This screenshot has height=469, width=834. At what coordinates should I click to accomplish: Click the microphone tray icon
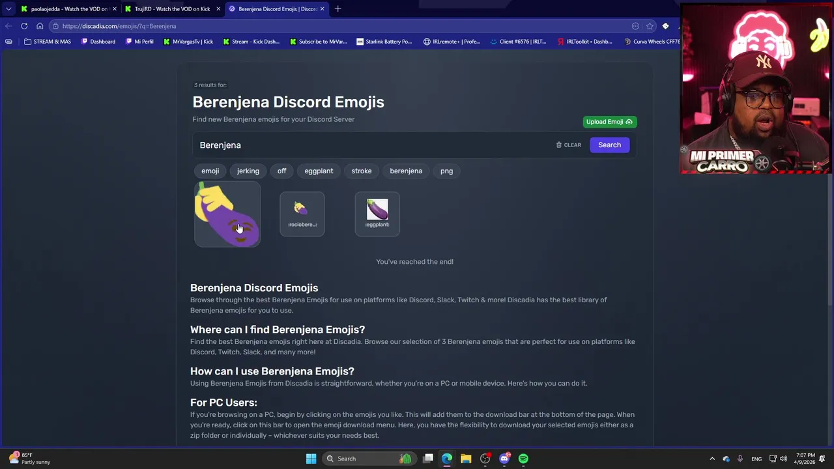point(740,459)
